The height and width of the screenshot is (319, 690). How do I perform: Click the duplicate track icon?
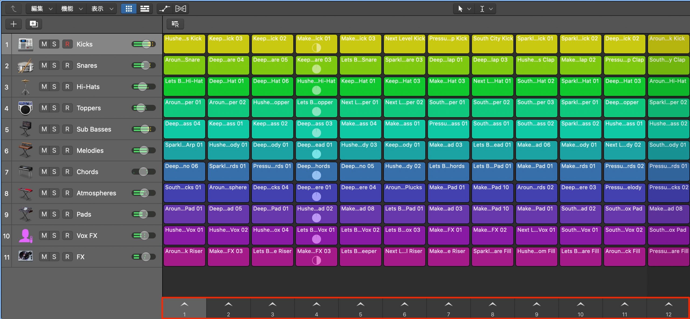tap(34, 24)
